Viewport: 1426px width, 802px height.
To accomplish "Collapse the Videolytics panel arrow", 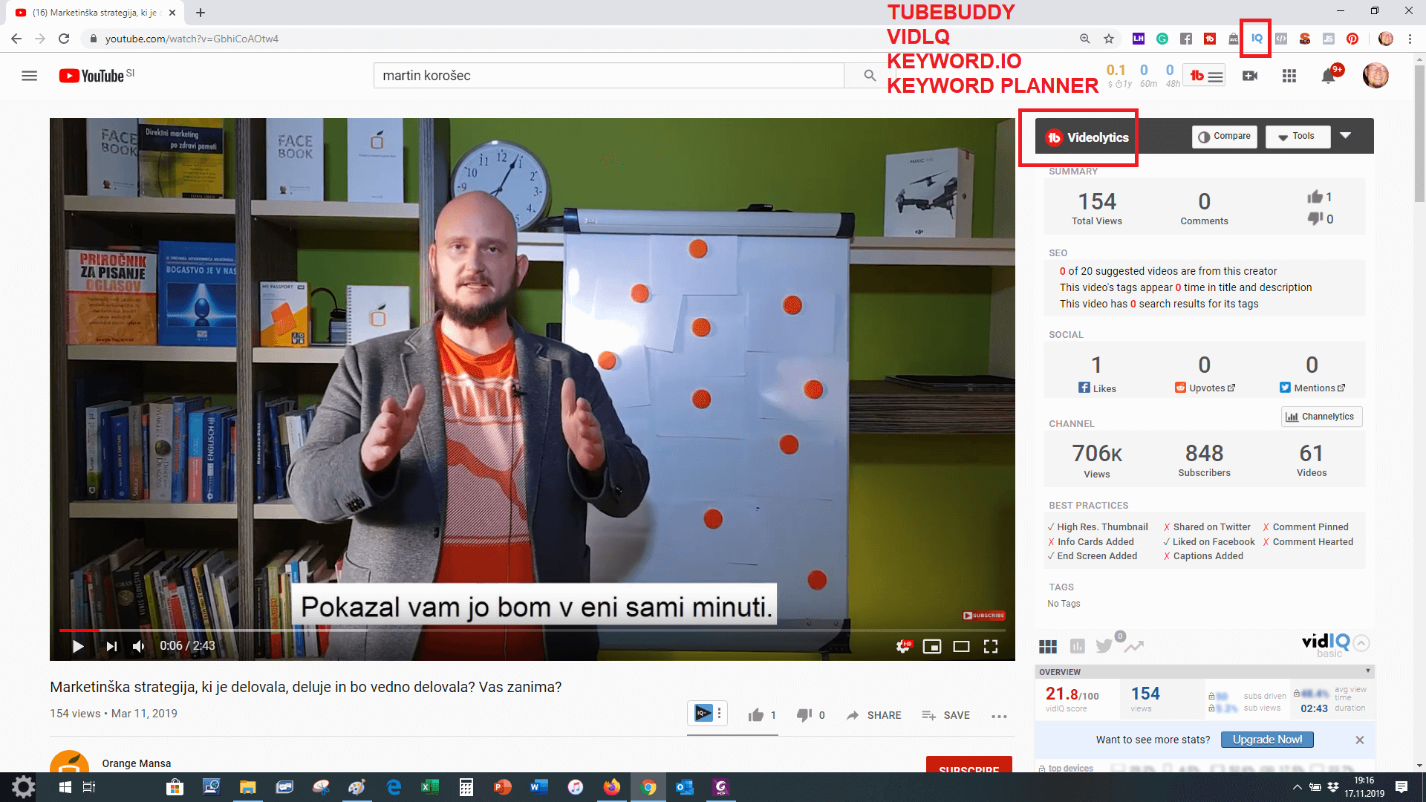I will tap(1345, 136).
